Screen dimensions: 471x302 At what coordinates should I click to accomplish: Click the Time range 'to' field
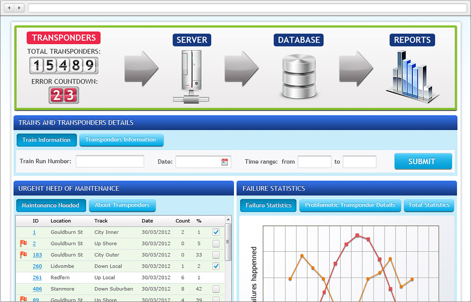pyautogui.click(x=359, y=162)
